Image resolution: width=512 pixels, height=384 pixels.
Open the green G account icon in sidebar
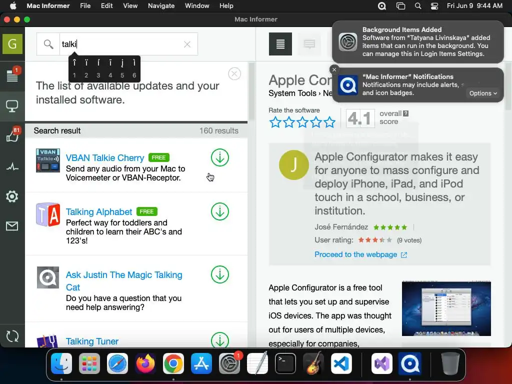(x=12, y=44)
